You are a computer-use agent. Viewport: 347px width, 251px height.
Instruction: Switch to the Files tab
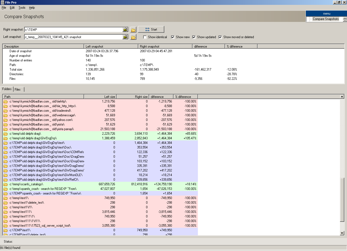coord(18,89)
